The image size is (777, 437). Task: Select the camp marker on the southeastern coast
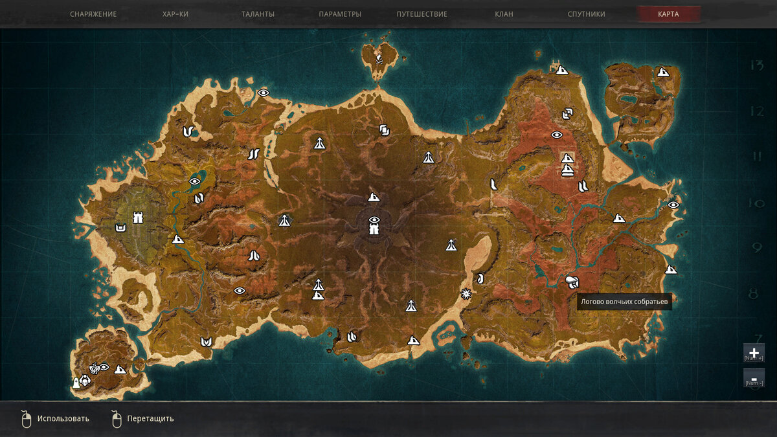pyautogui.click(x=671, y=269)
